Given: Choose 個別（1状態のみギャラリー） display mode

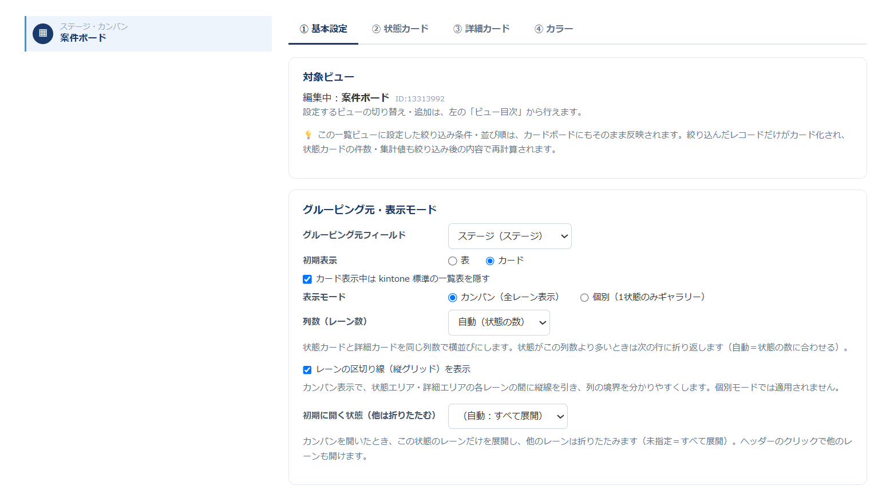Looking at the screenshot, I should point(584,297).
